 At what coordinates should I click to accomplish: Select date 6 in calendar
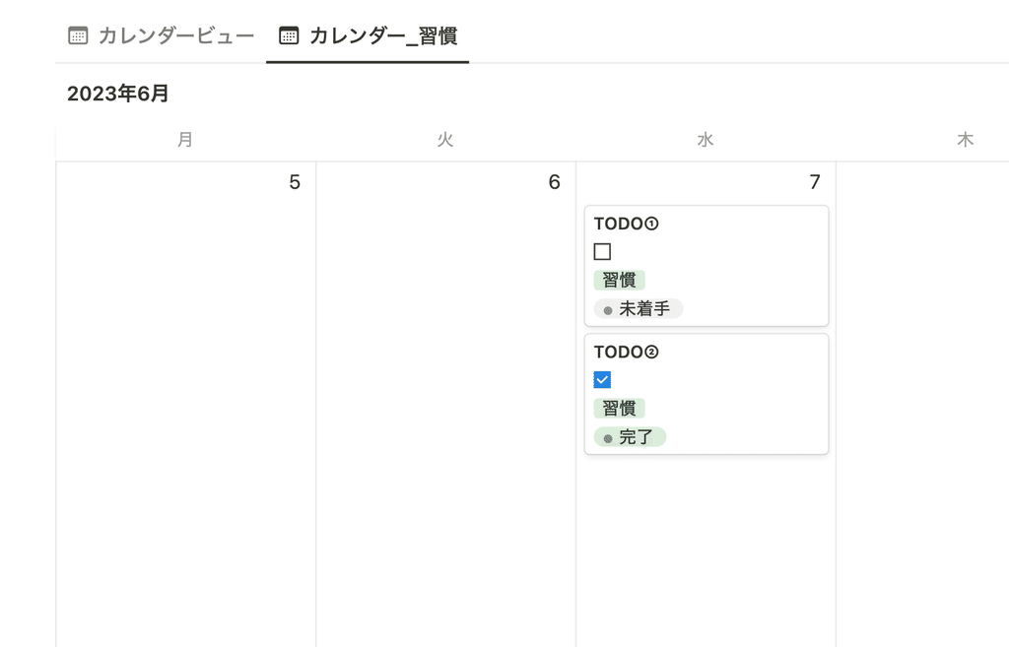point(554,182)
